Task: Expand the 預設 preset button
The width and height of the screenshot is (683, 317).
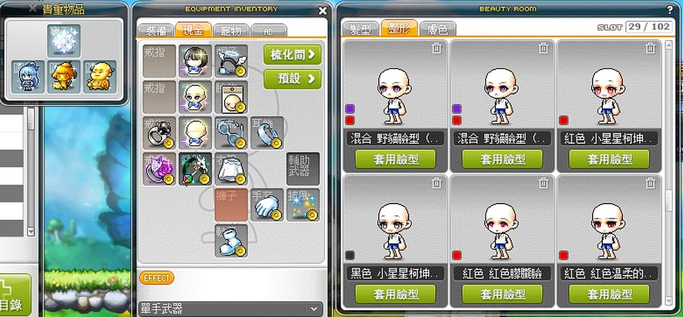Action: click(x=293, y=80)
